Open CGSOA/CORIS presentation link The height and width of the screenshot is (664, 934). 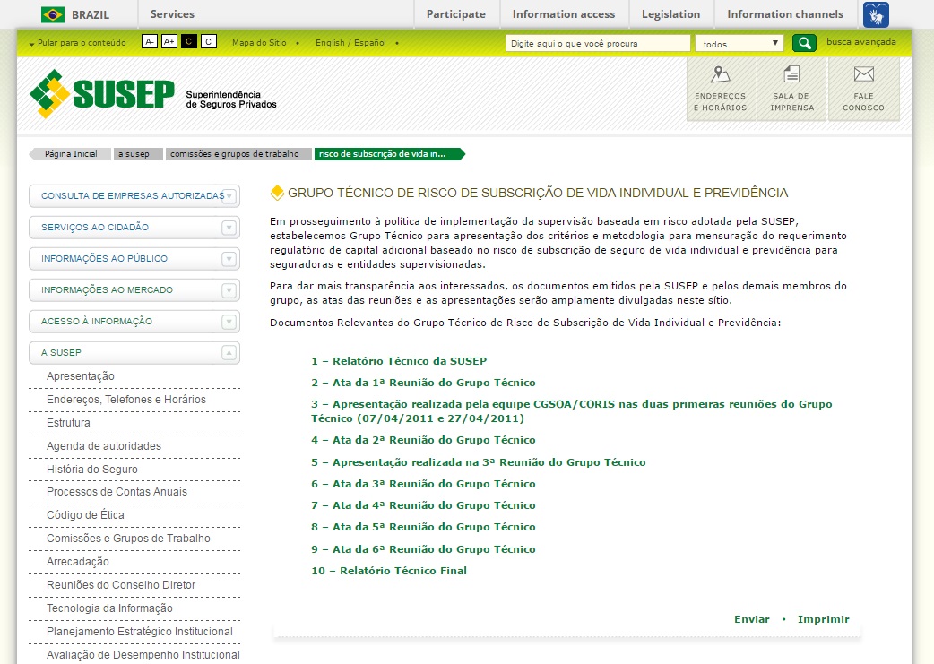(571, 411)
